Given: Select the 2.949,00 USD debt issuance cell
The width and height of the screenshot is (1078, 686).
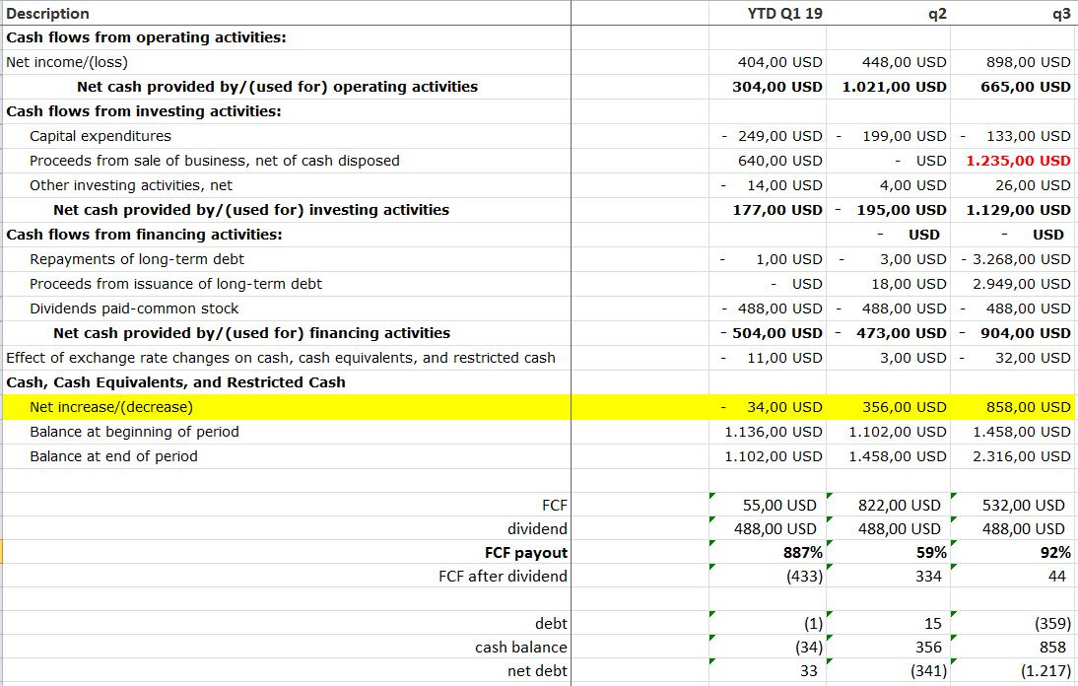Looking at the screenshot, I should pyautogui.click(x=1020, y=284).
